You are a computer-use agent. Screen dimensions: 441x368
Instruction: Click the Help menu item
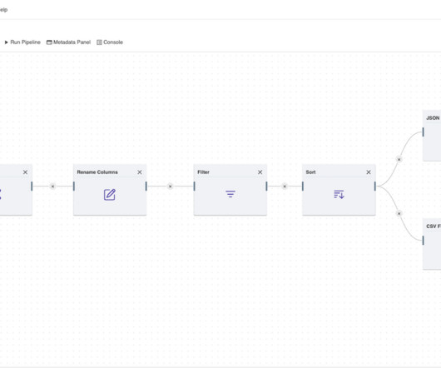pyautogui.click(x=3, y=9)
